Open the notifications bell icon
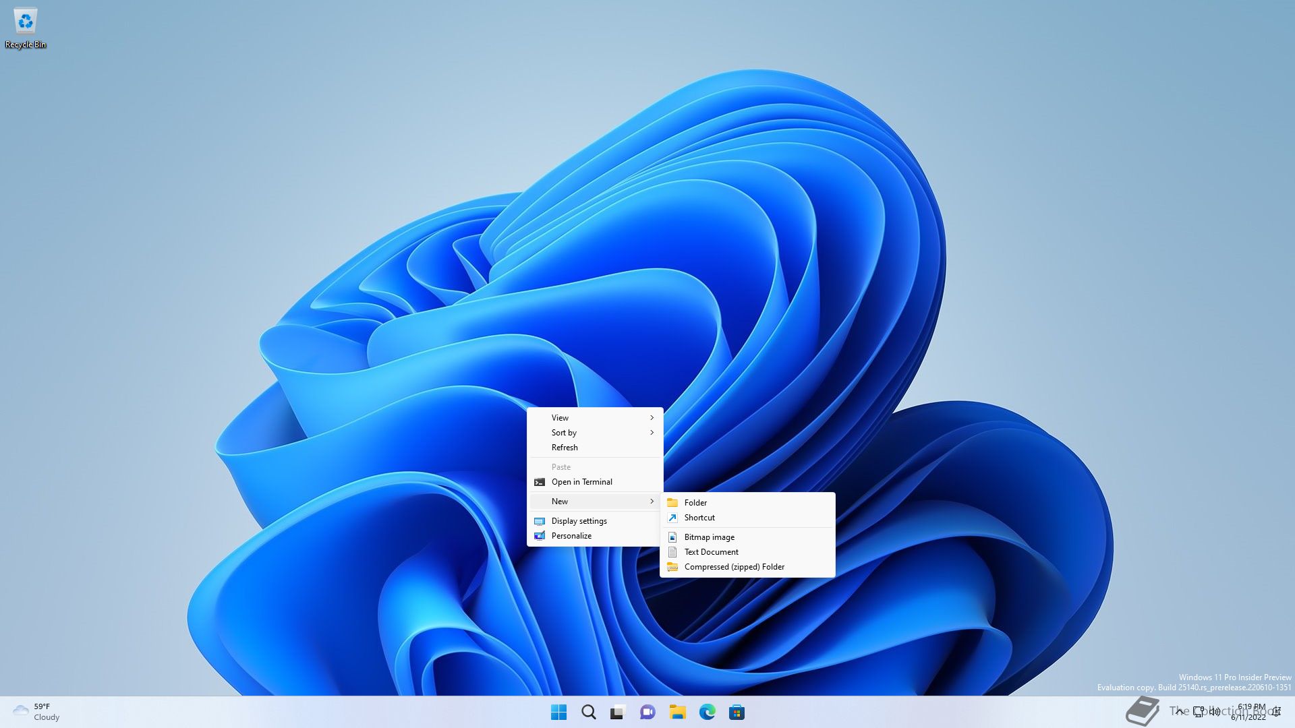Image resolution: width=1295 pixels, height=728 pixels. pyautogui.click(x=1277, y=712)
